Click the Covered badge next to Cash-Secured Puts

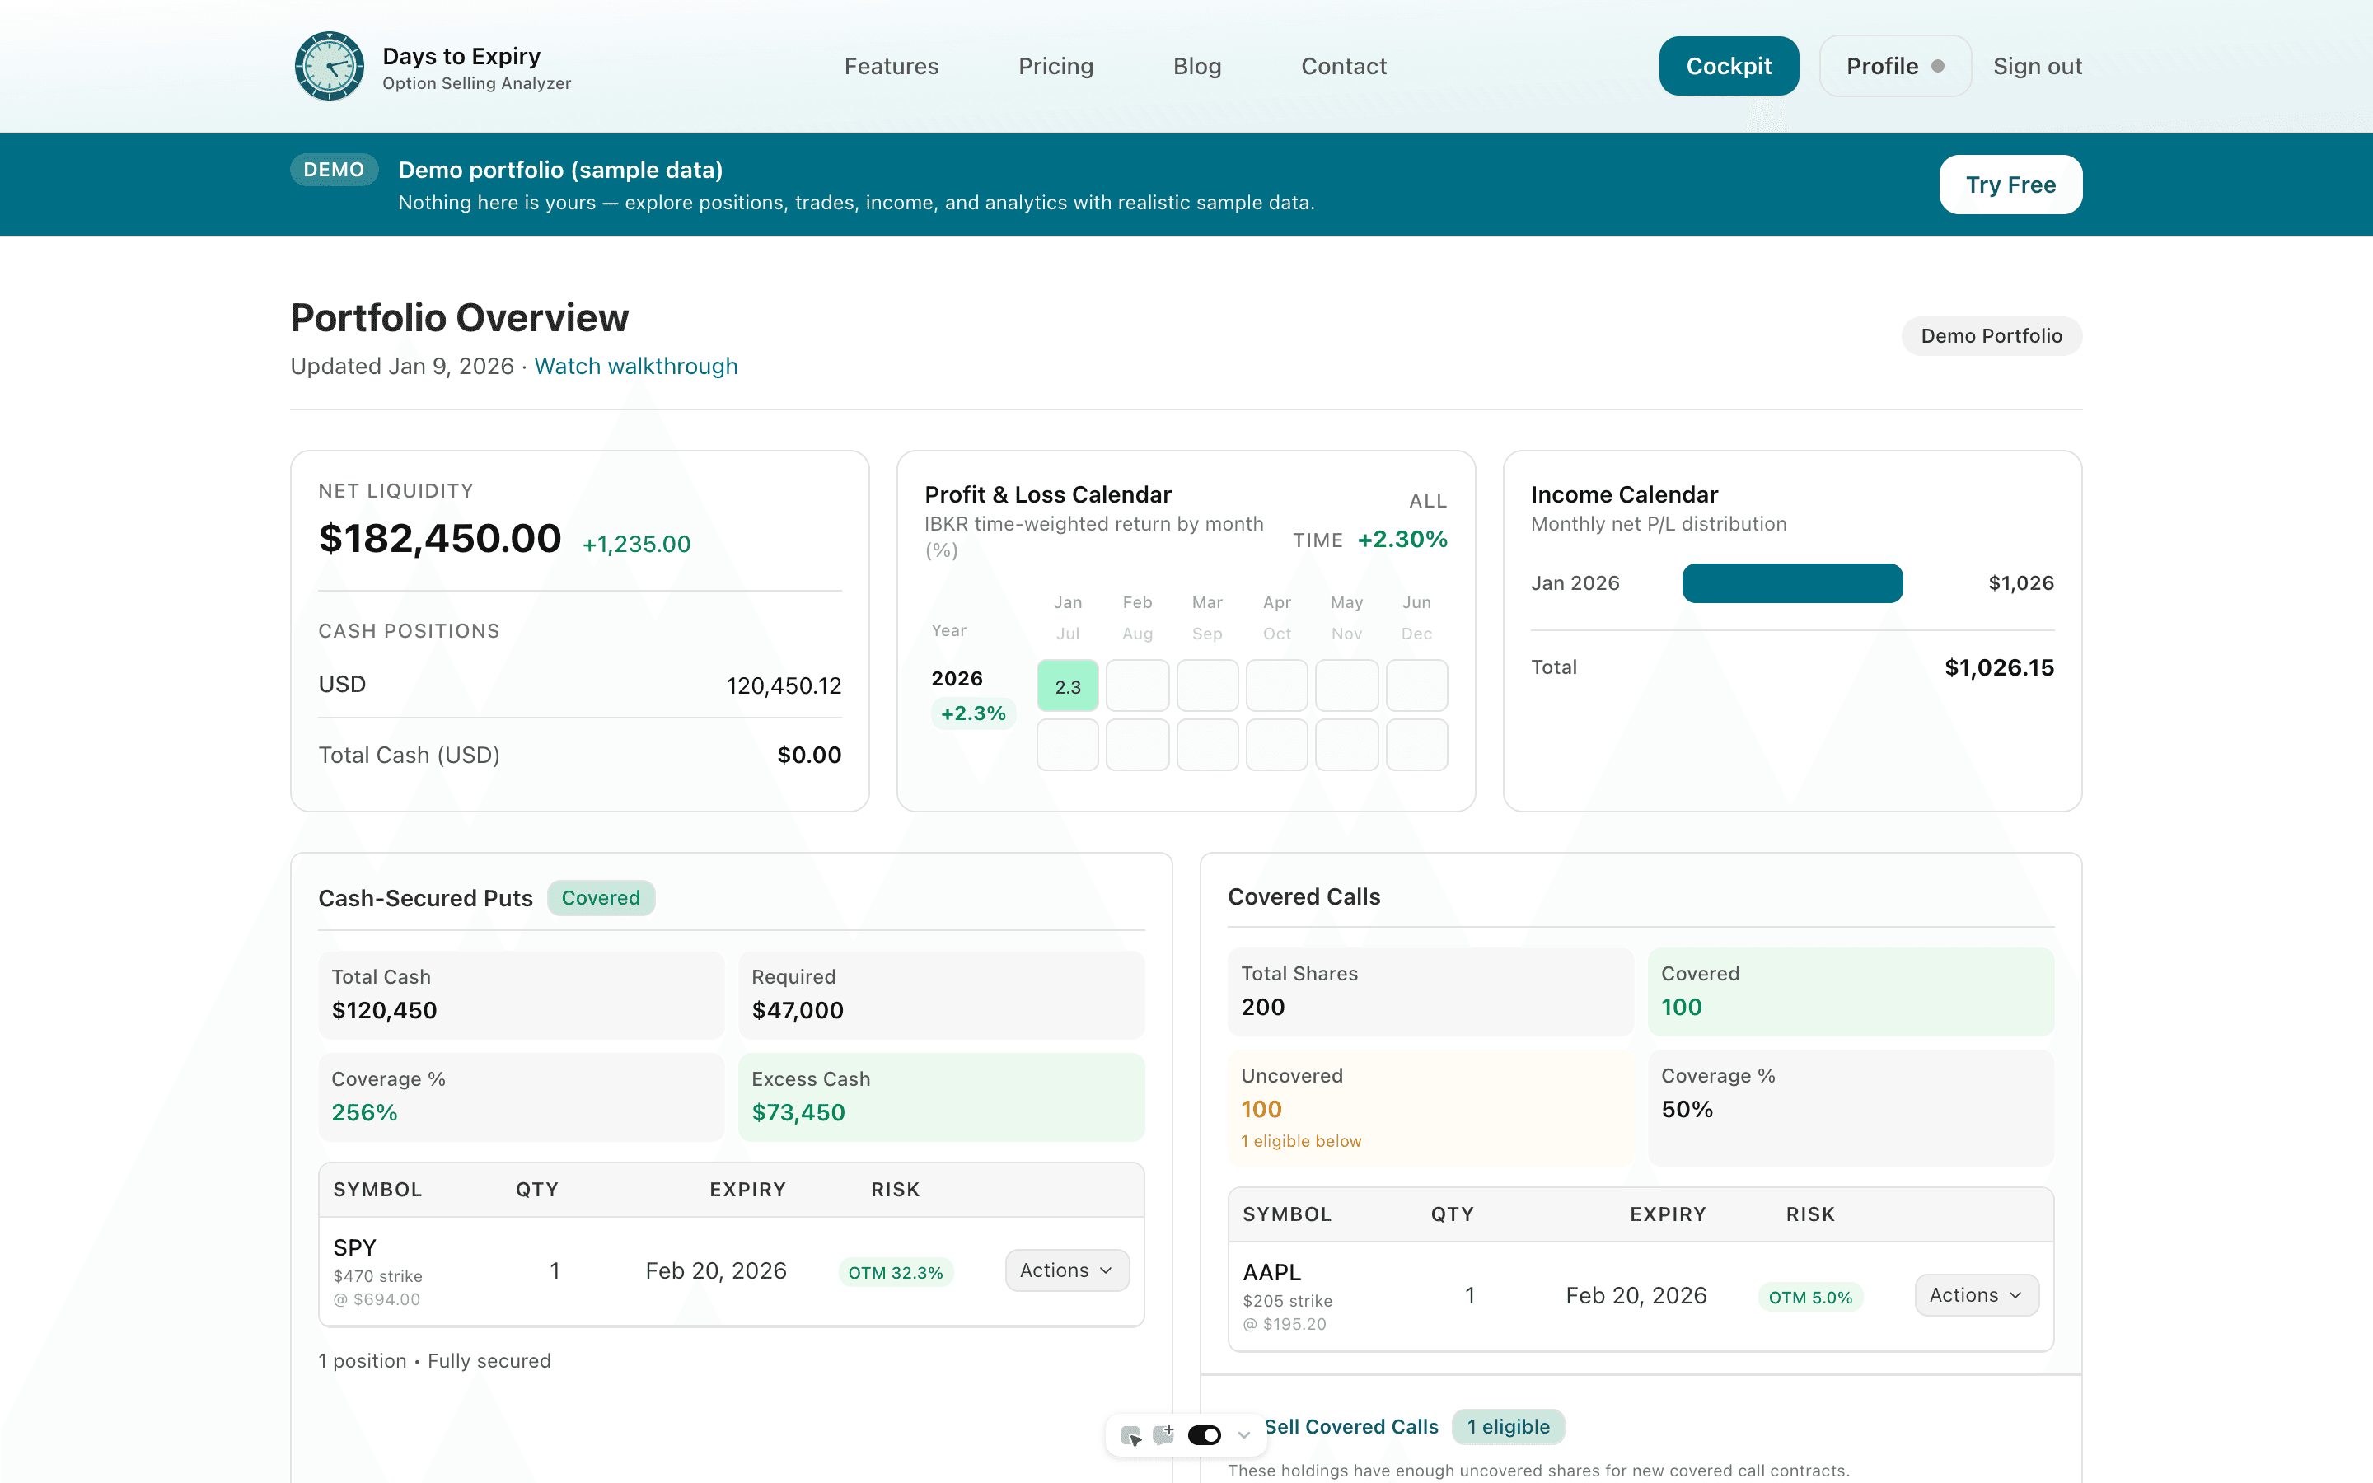(600, 897)
